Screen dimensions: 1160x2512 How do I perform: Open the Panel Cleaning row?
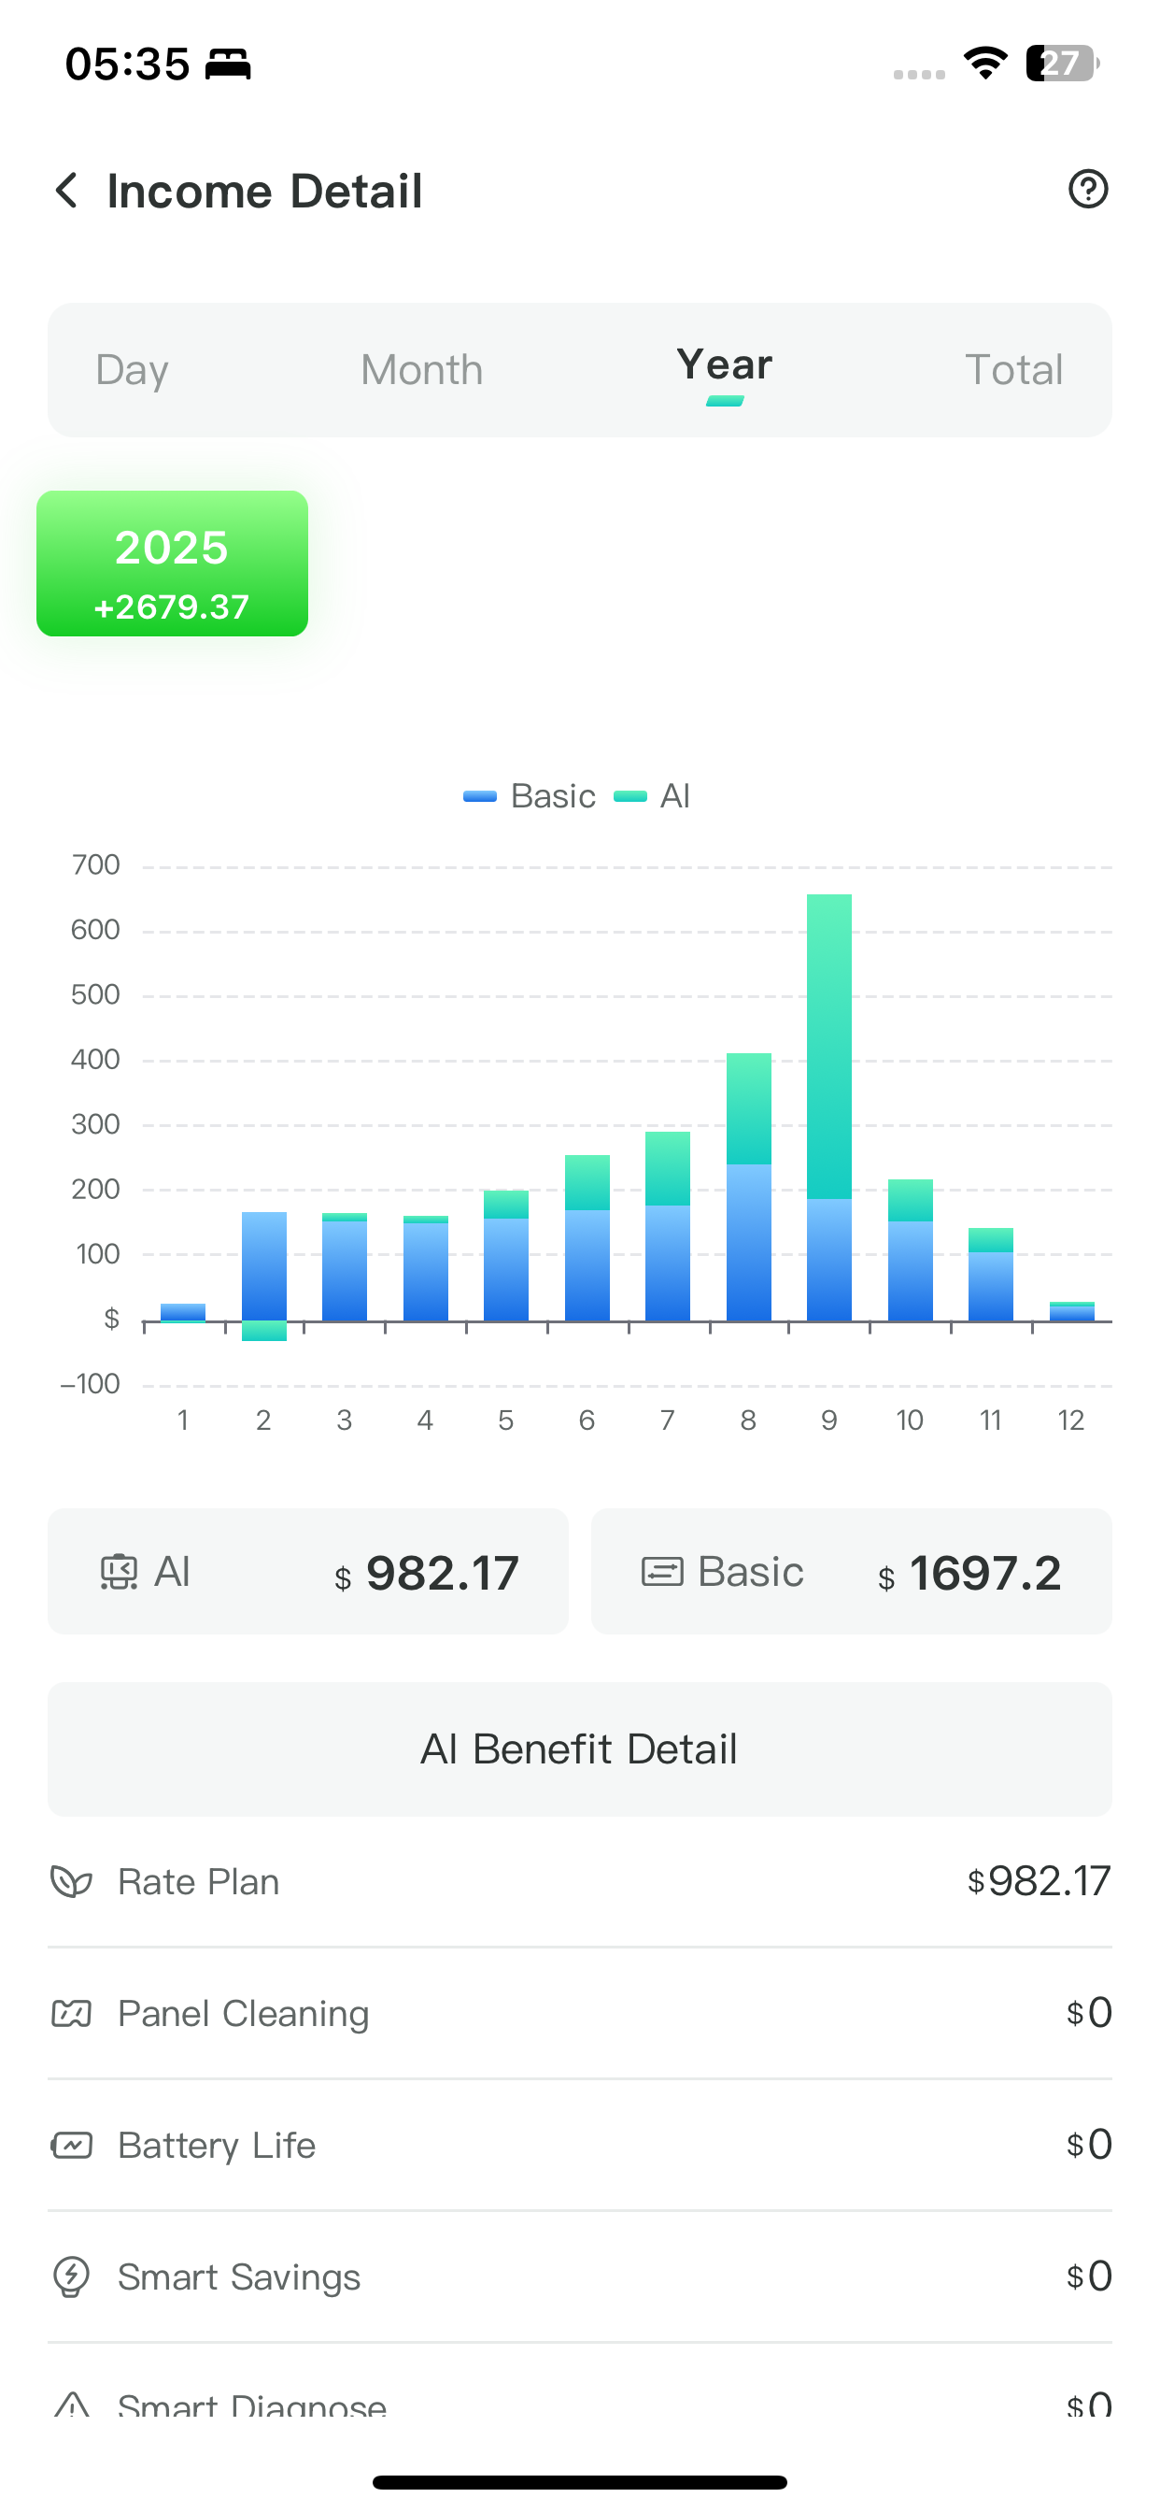click(x=580, y=2013)
